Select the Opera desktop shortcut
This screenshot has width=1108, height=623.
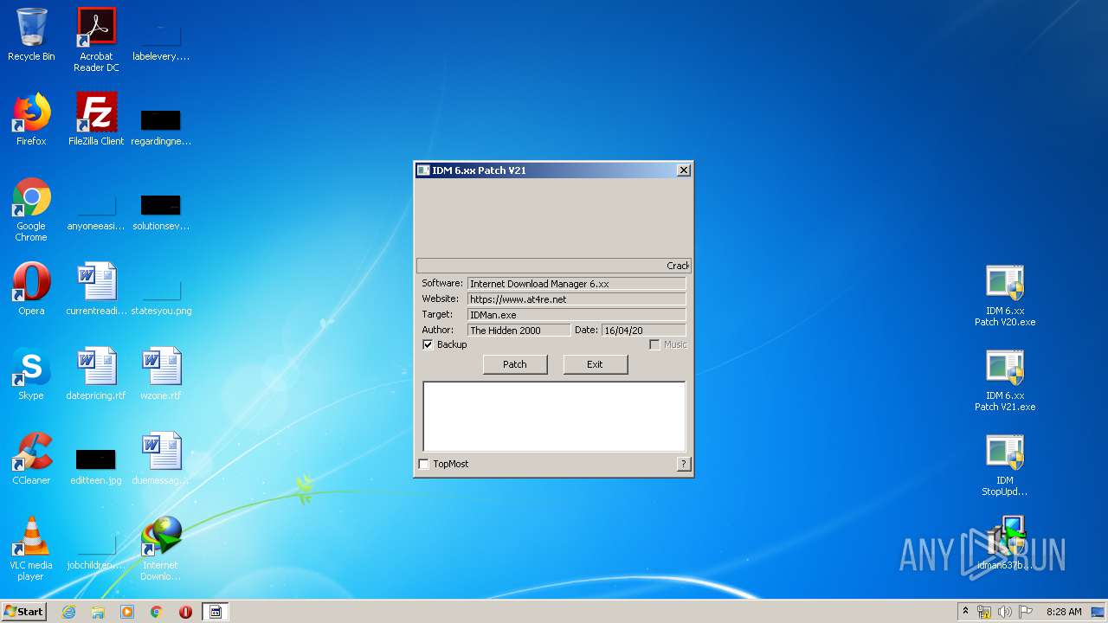31,289
